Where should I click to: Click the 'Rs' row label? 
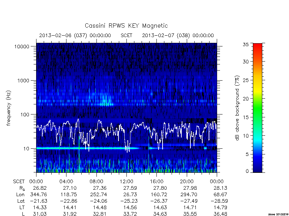point(22,188)
